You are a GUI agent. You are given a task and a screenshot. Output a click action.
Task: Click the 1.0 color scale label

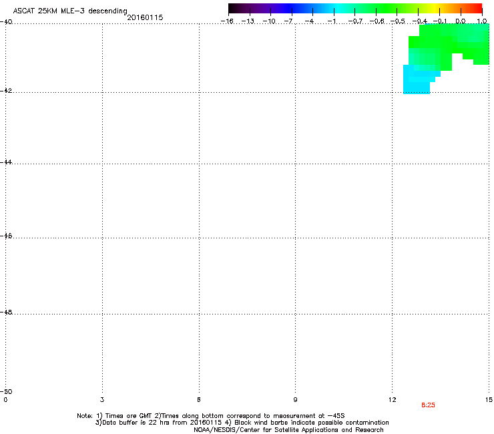[482, 21]
